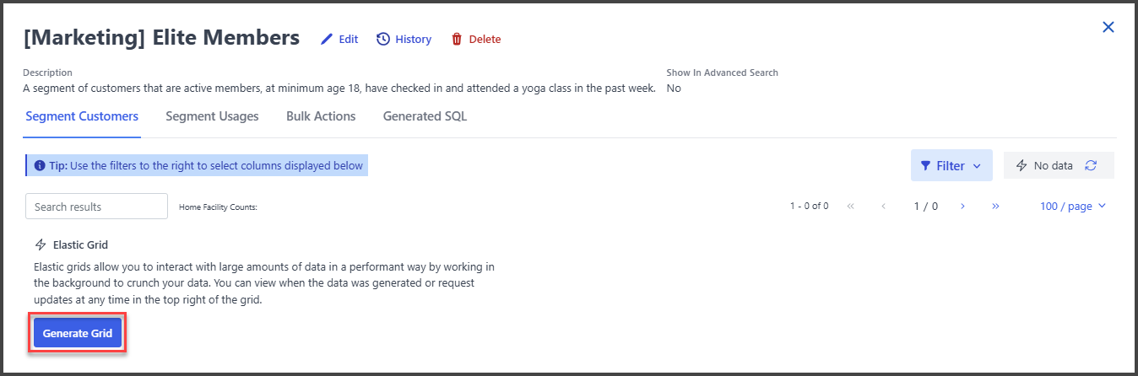
Task: Click the lightning bolt No data indicator
Action: [x=1021, y=165]
